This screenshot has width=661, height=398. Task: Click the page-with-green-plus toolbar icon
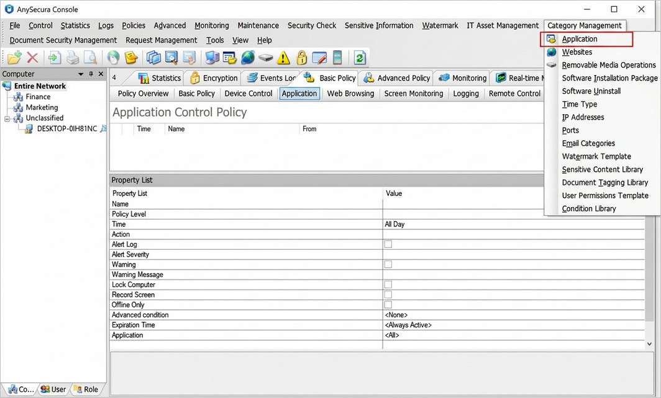click(55, 58)
